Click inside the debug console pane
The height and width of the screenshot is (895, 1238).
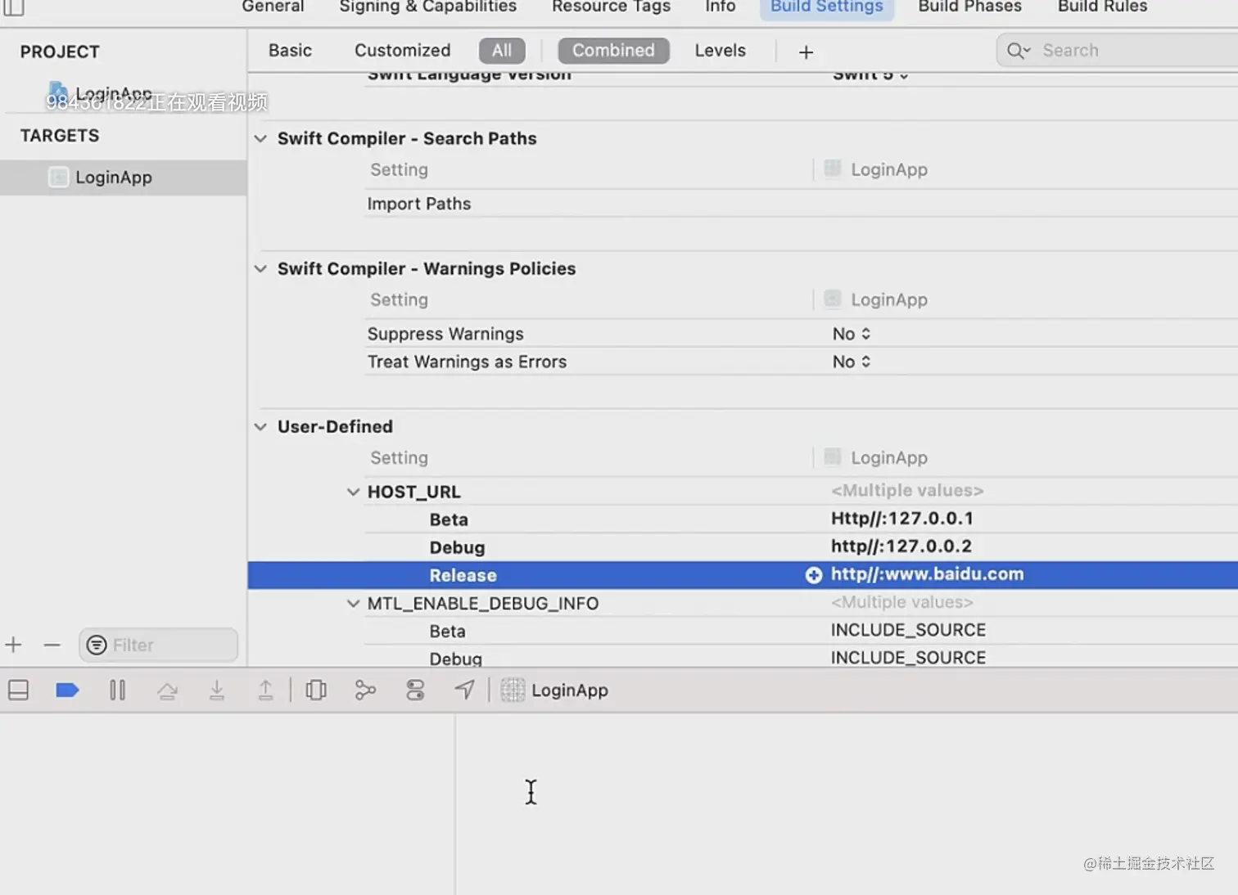click(x=847, y=803)
